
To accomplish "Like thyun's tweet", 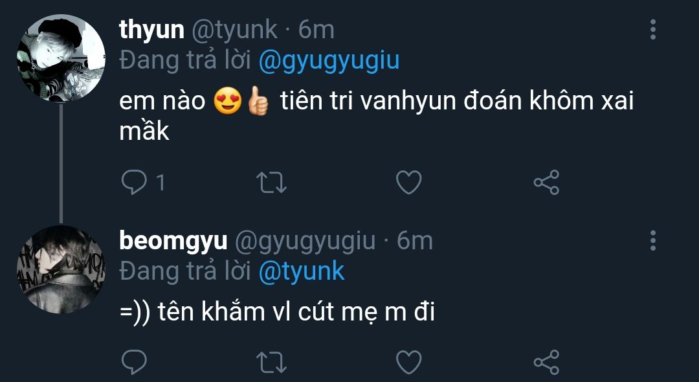I will [x=408, y=183].
